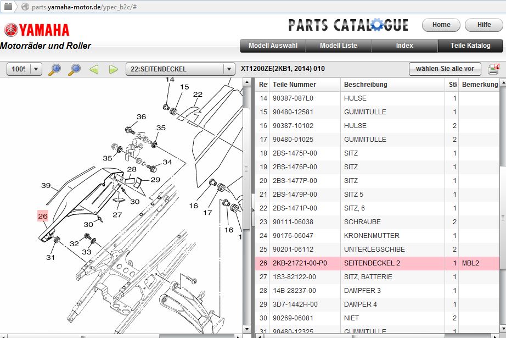Go to previous diagram with left arrow
Screen dimensions: 506x338
click(94, 69)
